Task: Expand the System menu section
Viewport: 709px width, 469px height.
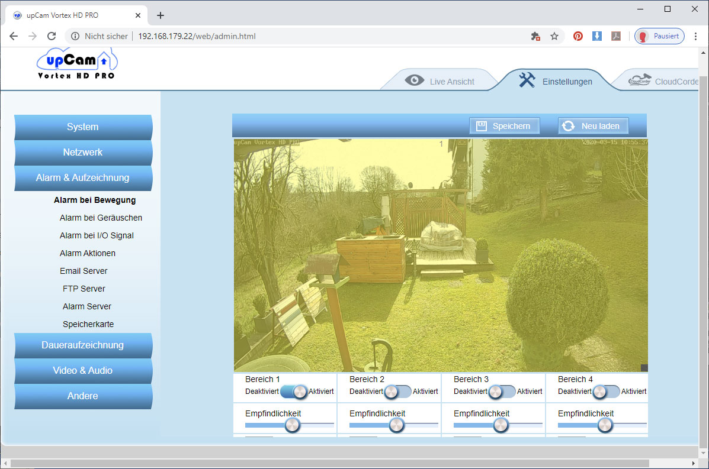Action: [83, 127]
